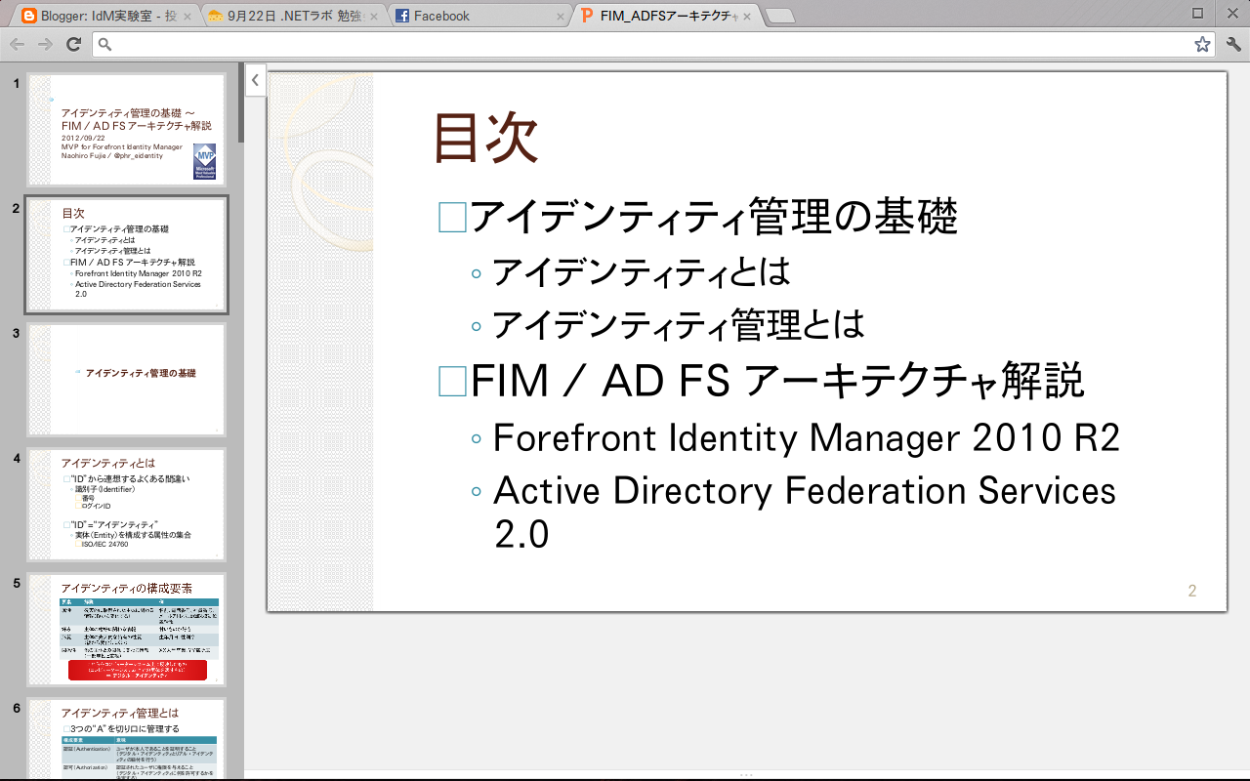Switch to the 9月22日 .NETラボ 勉強 tab

[x=293, y=16]
